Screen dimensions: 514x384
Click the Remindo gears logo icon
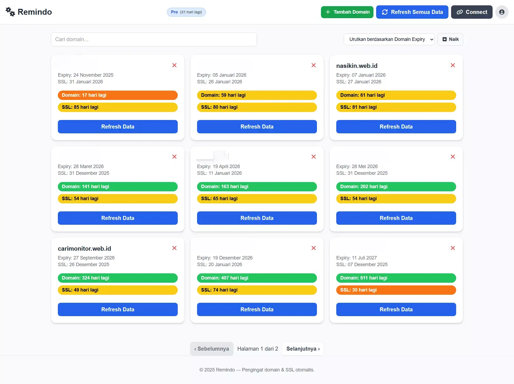tap(10, 12)
